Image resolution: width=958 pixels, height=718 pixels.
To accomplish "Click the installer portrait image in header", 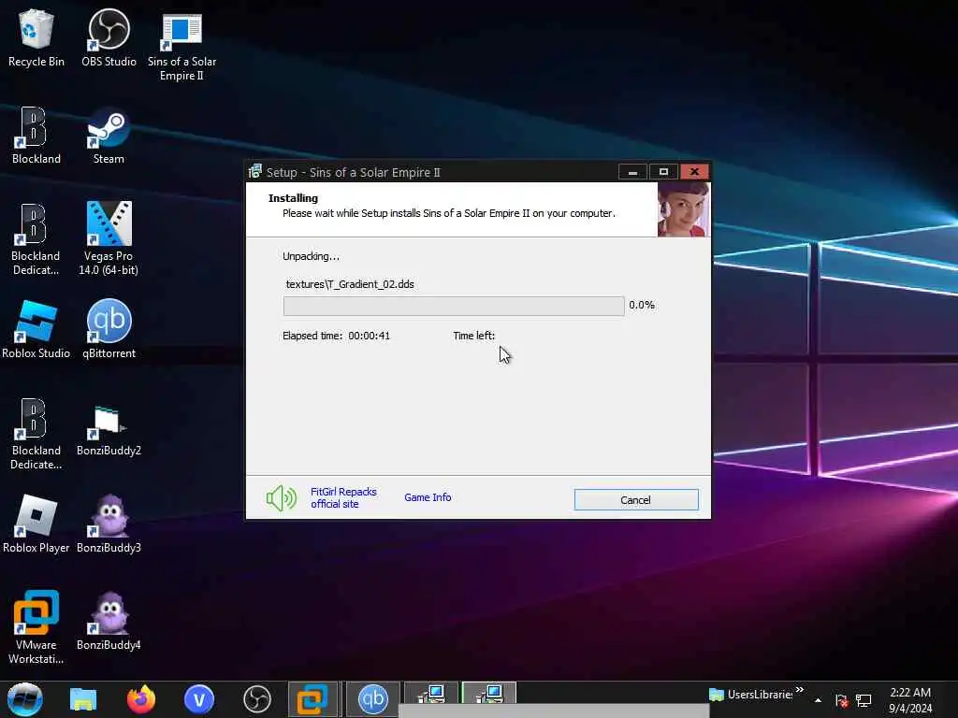I will 684,209.
